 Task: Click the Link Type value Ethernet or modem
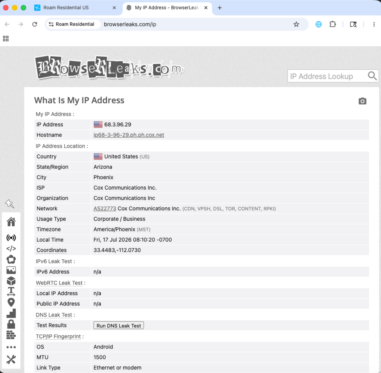(x=117, y=368)
